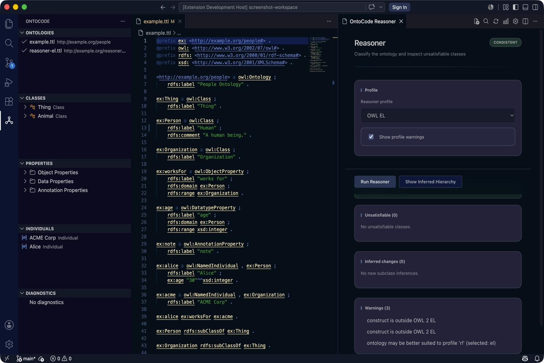Click the editor minimap
Screen dimensions: 544x363
(320, 55)
